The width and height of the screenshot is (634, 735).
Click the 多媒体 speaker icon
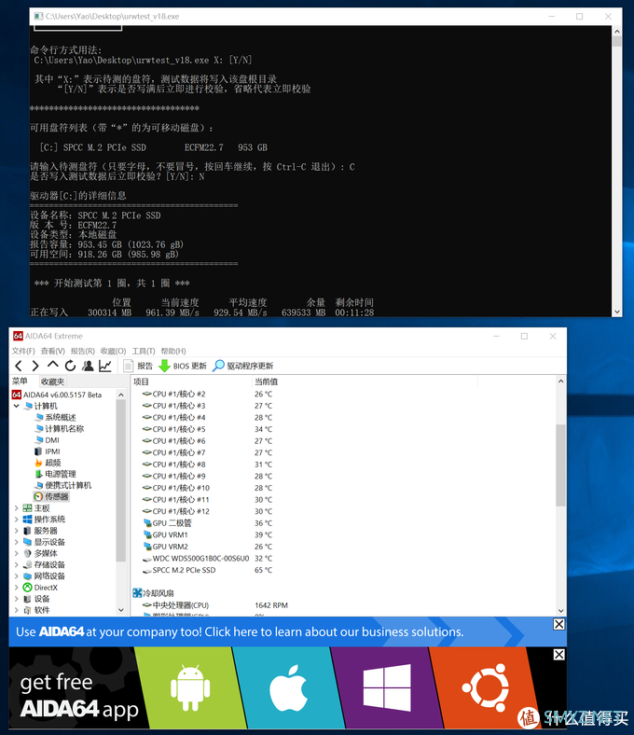point(27,553)
